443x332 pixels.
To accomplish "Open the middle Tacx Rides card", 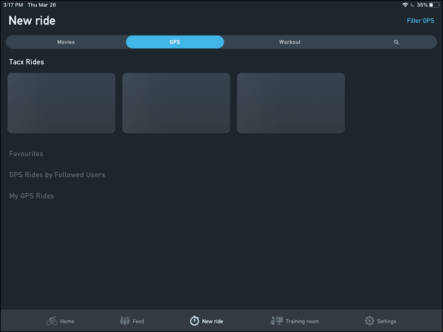I will (x=176, y=103).
